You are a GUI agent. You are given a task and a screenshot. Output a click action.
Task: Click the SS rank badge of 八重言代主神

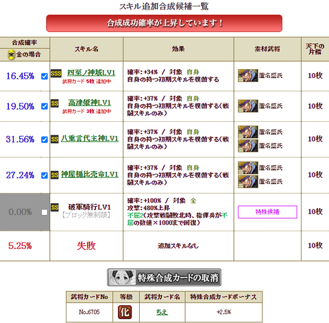coord(55,139)
